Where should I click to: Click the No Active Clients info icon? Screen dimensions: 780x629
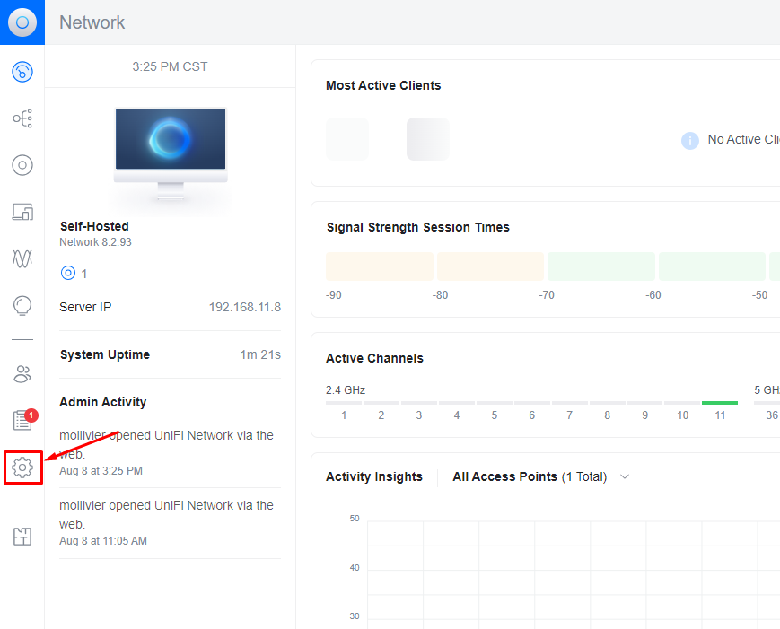click(x=690, y=141)
